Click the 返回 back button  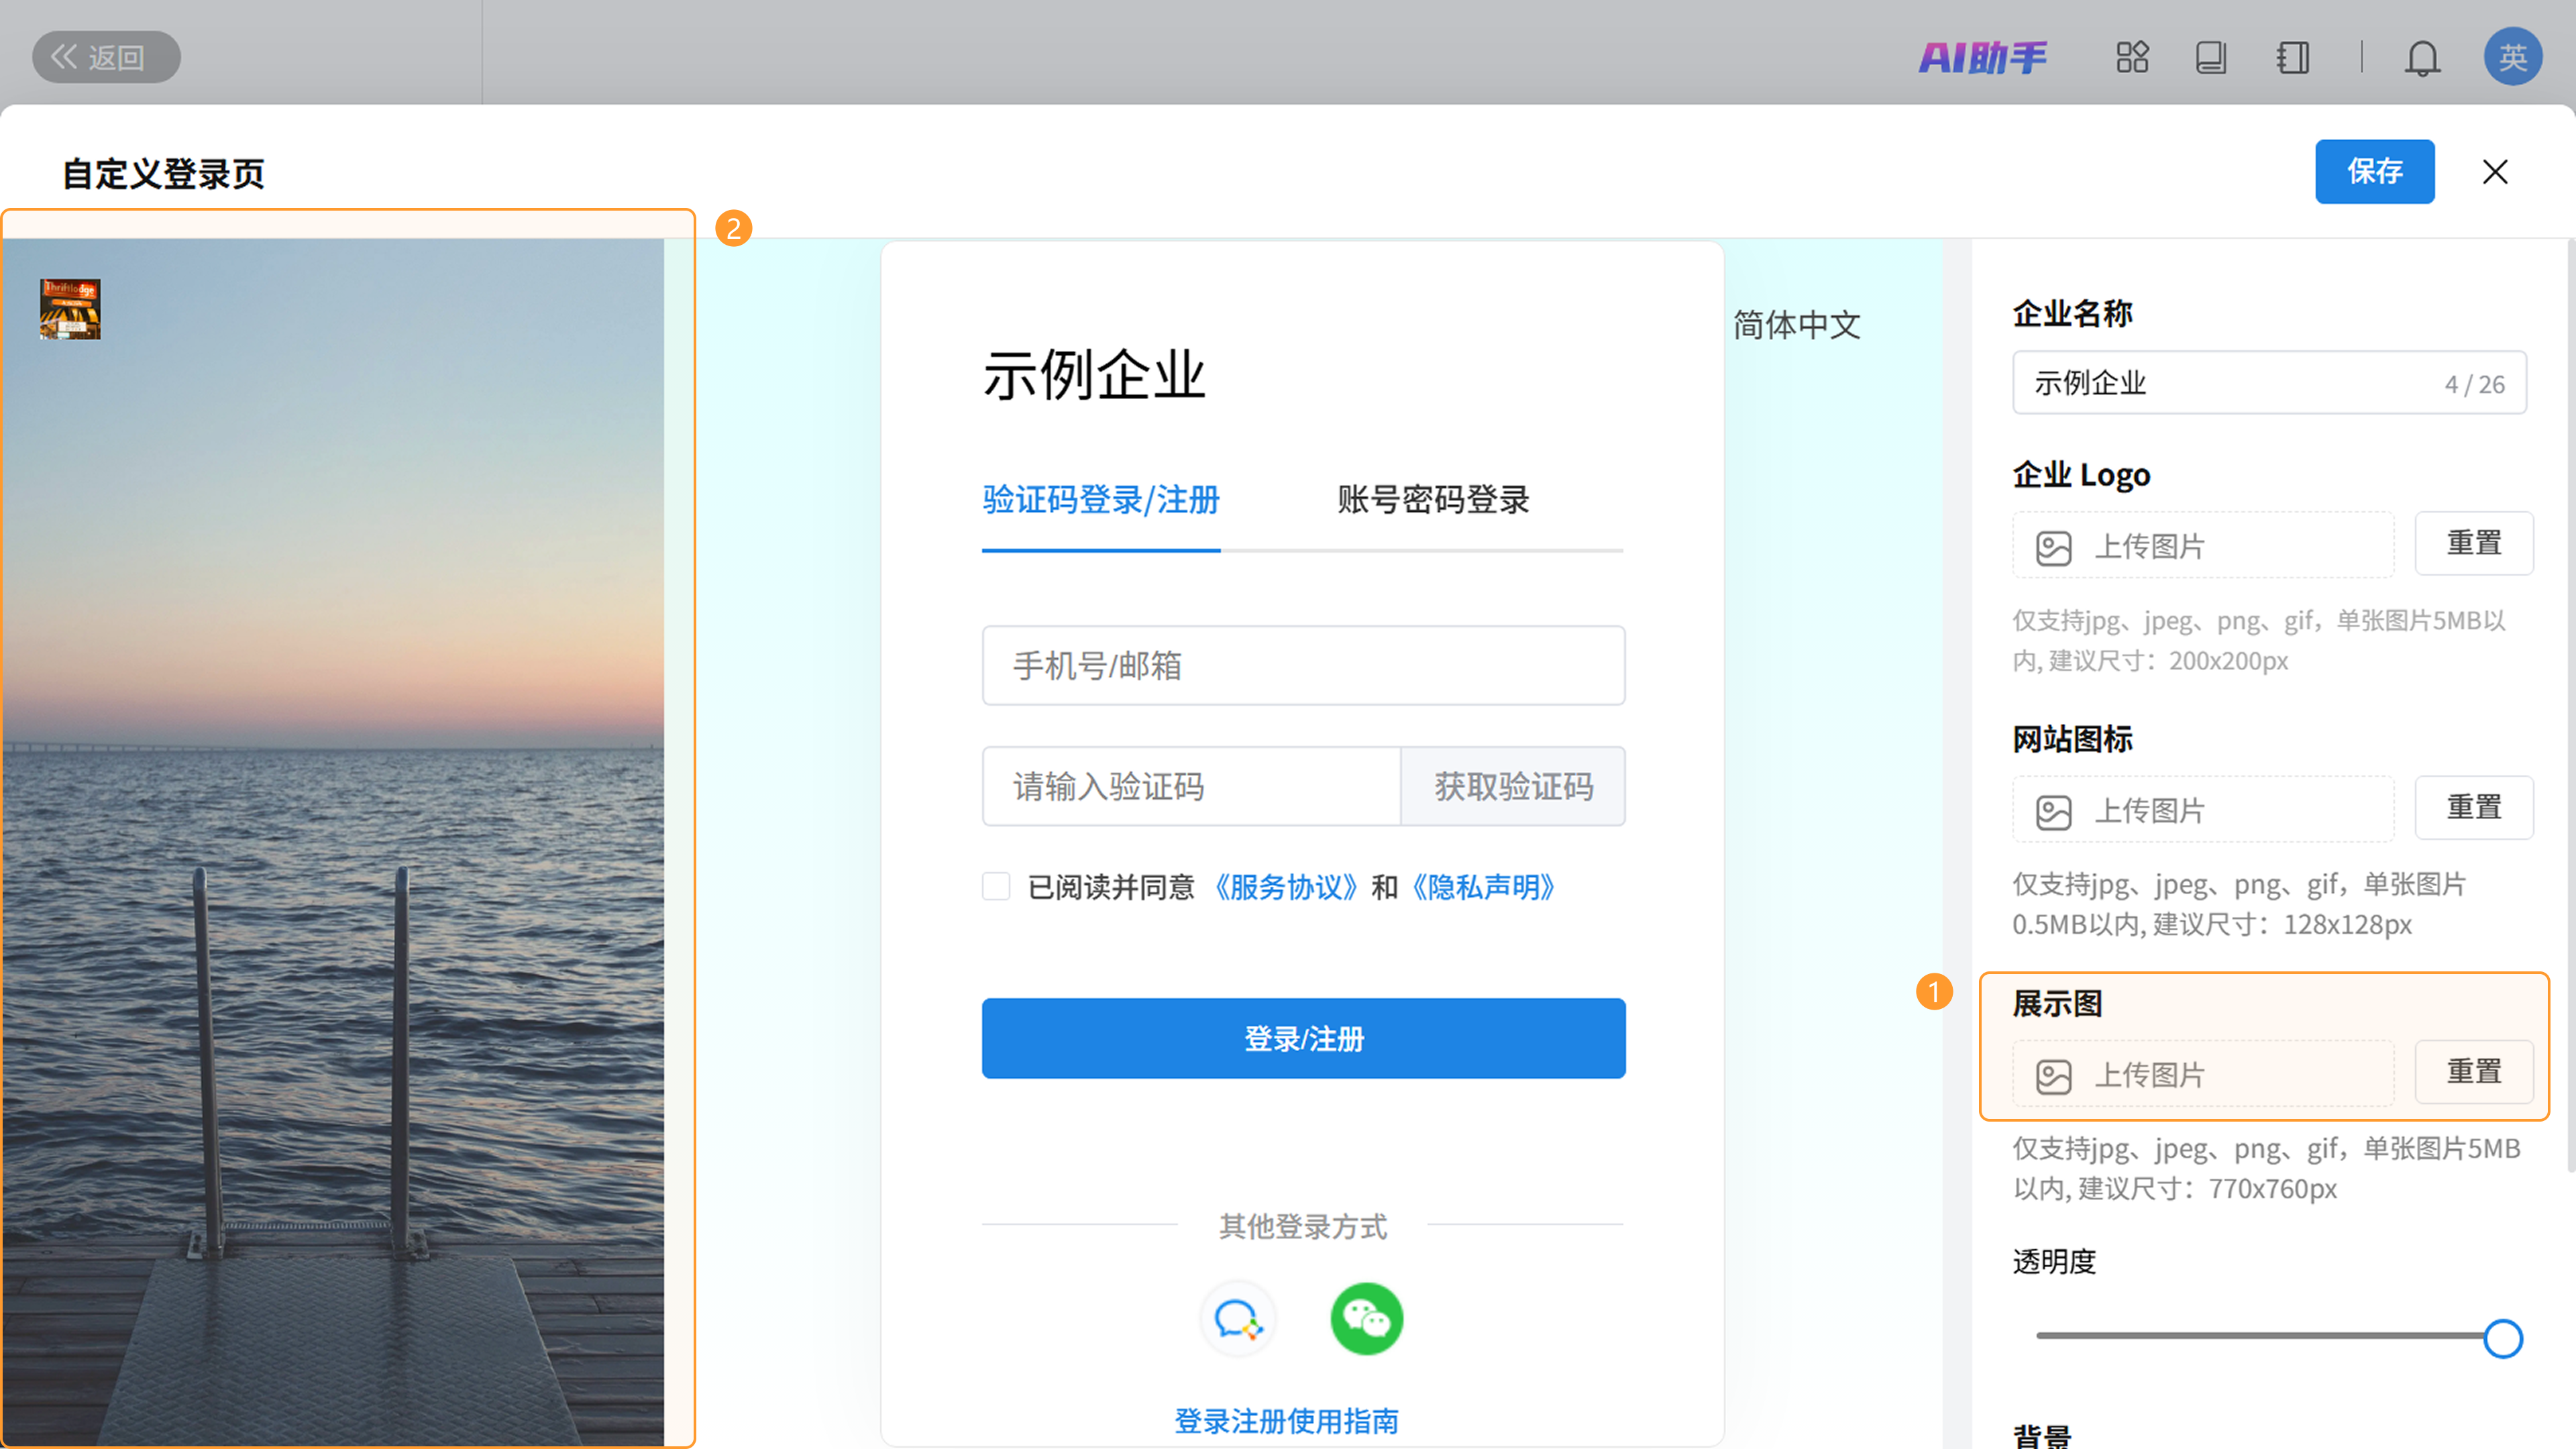pyautogui.click(x=106, y=57)
